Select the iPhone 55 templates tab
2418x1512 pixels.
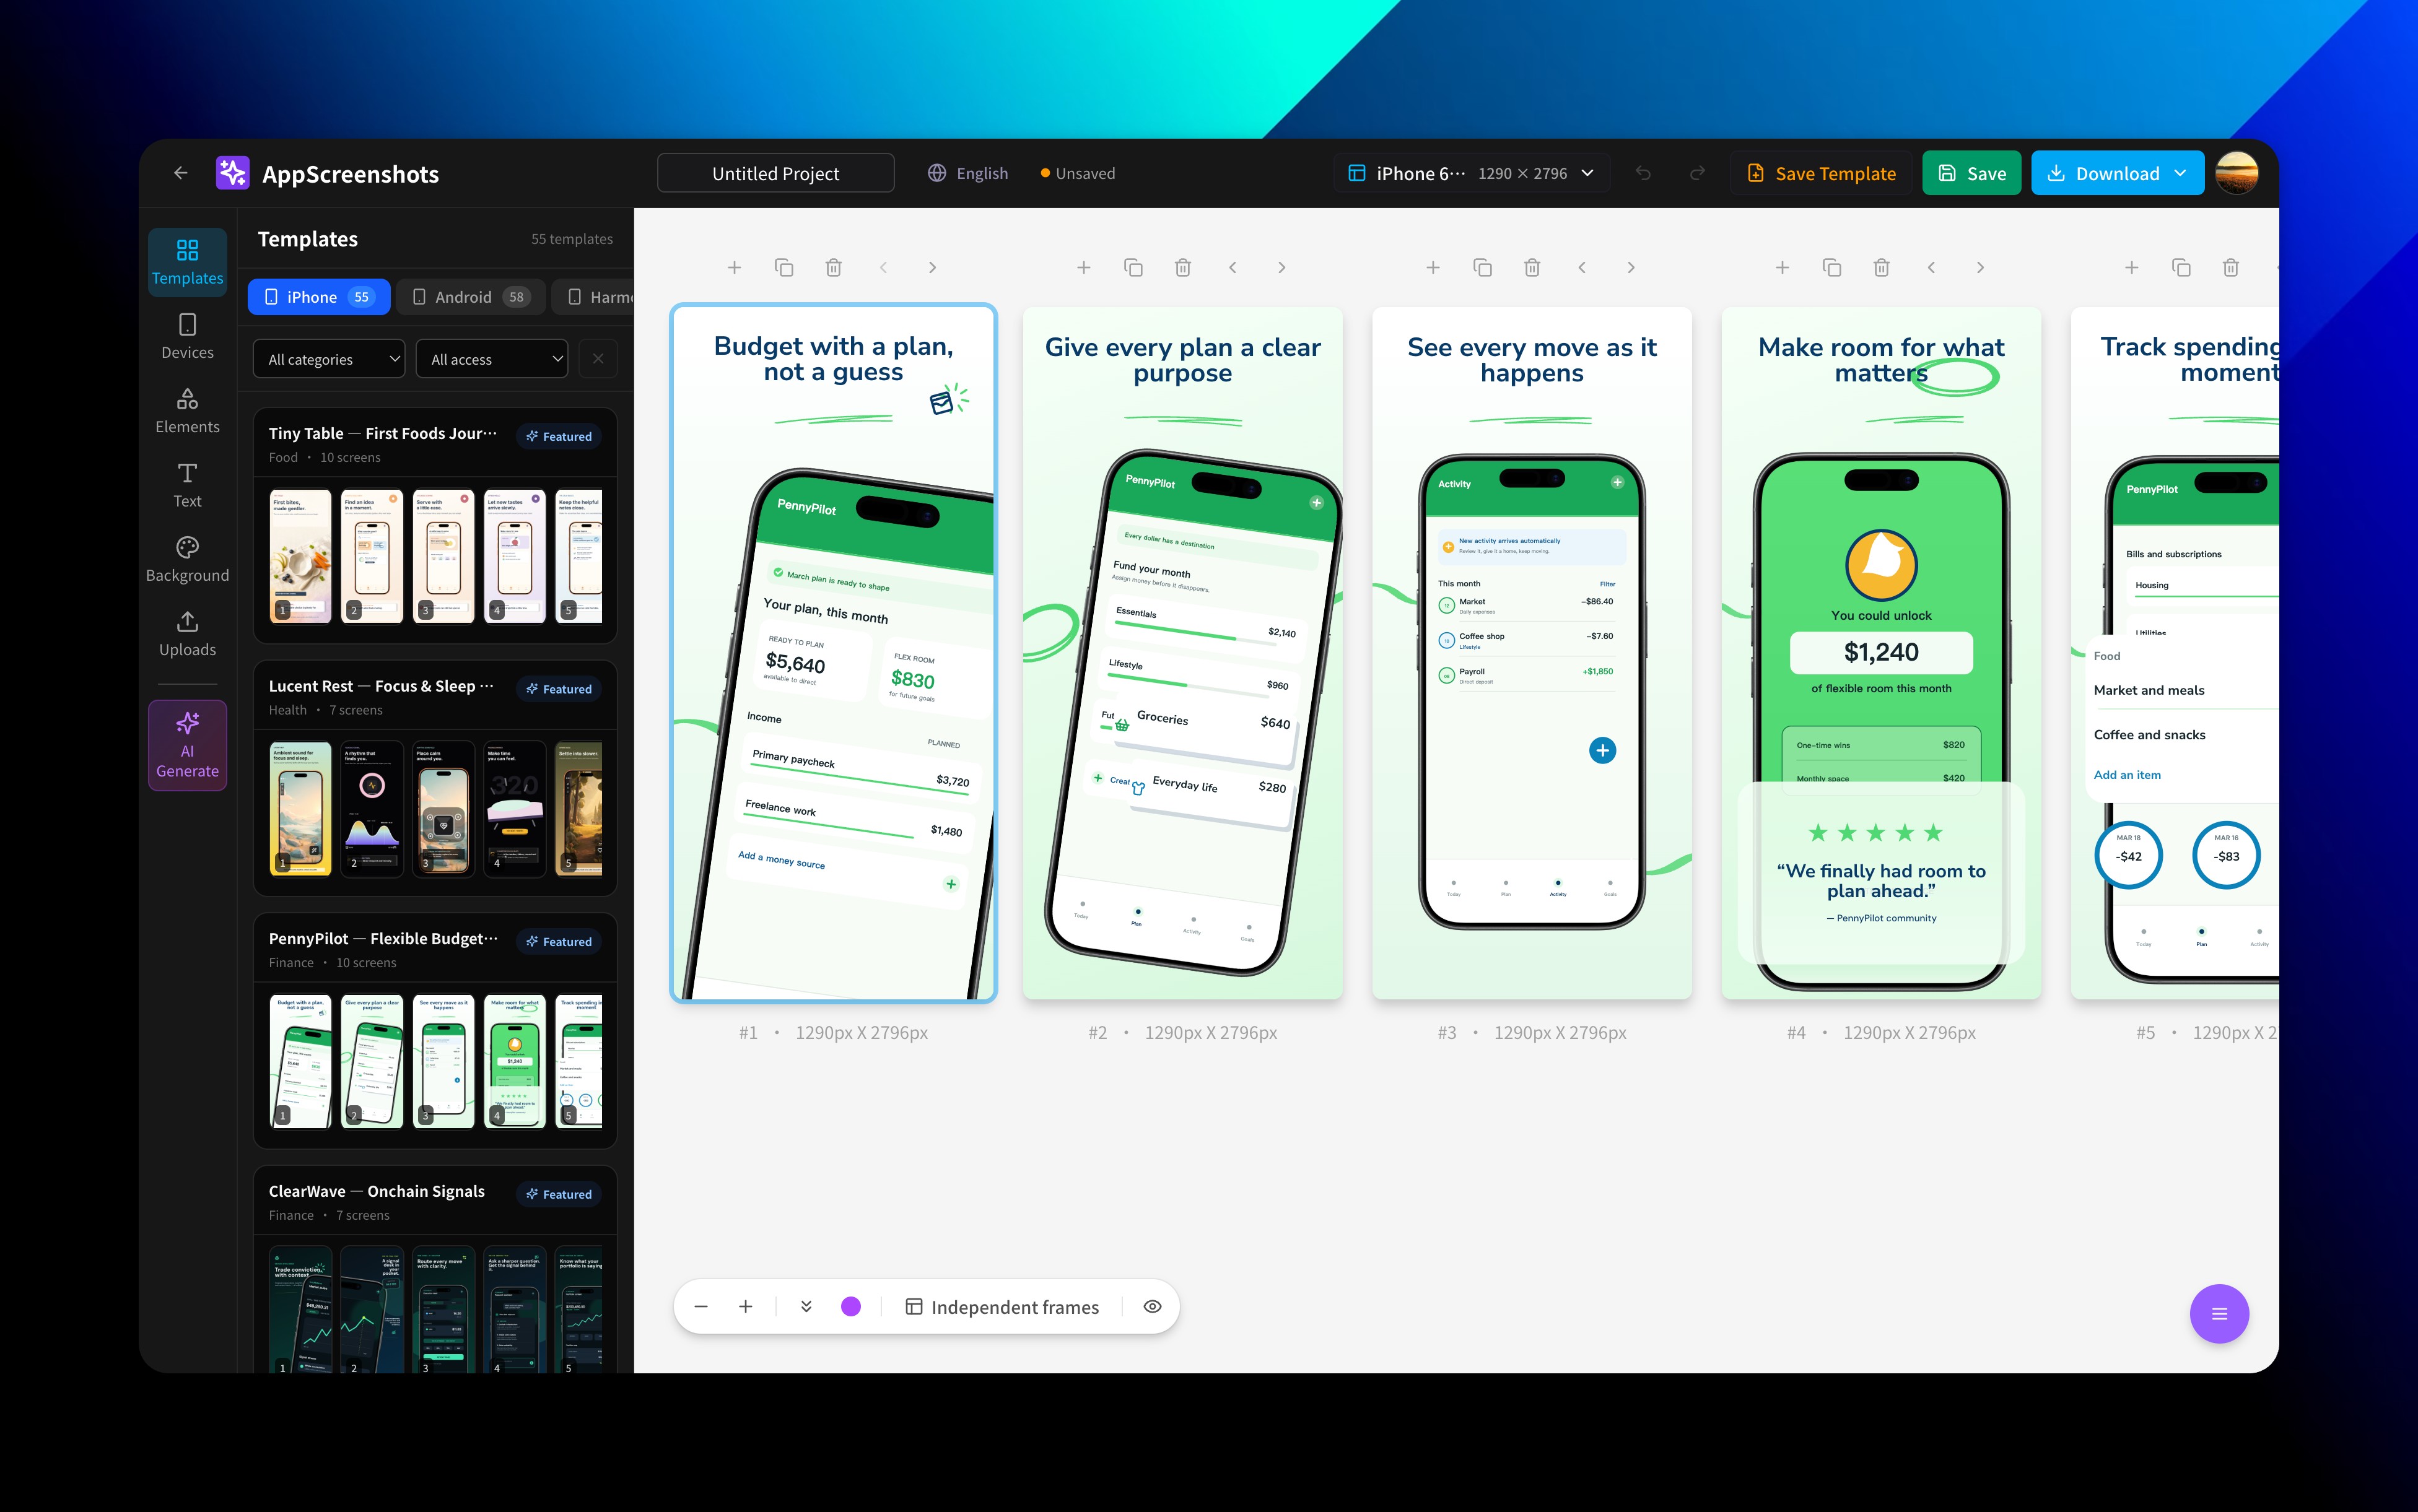tap(319, 297)
